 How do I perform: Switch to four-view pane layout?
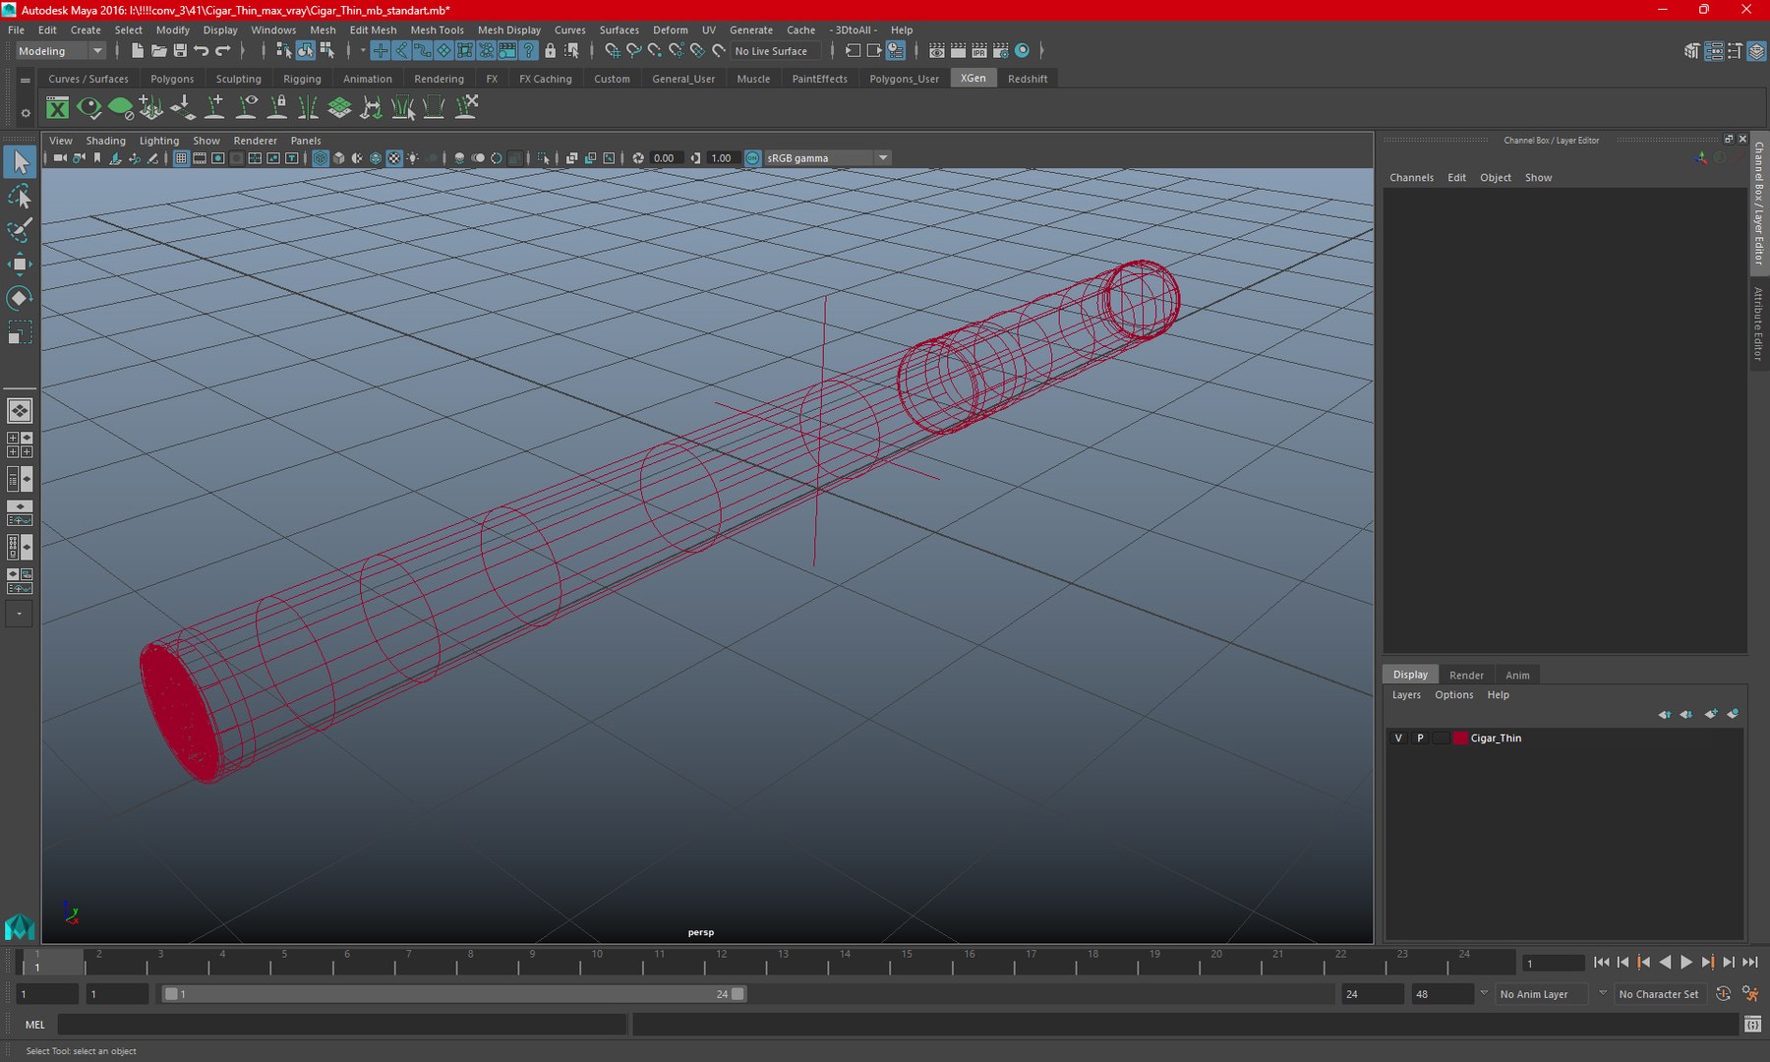(20, 444)
